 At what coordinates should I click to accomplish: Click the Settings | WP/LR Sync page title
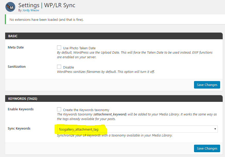pyautogui.click(x=47, y=5)
